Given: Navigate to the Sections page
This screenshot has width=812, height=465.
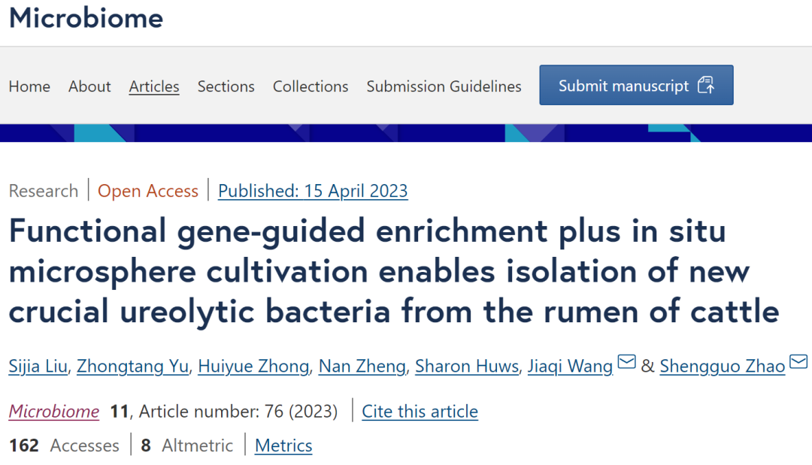Looking at the screenshot, I should tap(226, 86).
